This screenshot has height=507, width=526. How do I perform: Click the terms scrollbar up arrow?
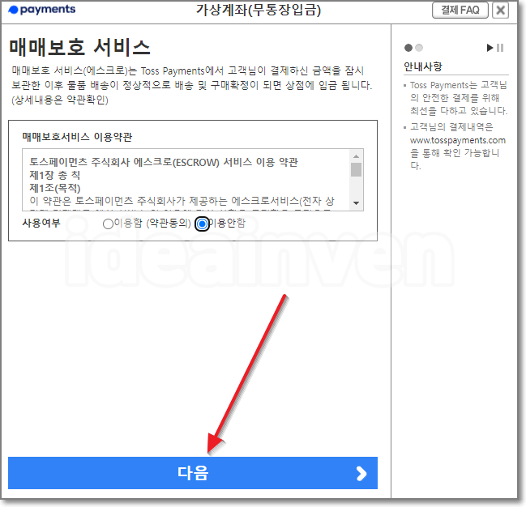point(357,156)
